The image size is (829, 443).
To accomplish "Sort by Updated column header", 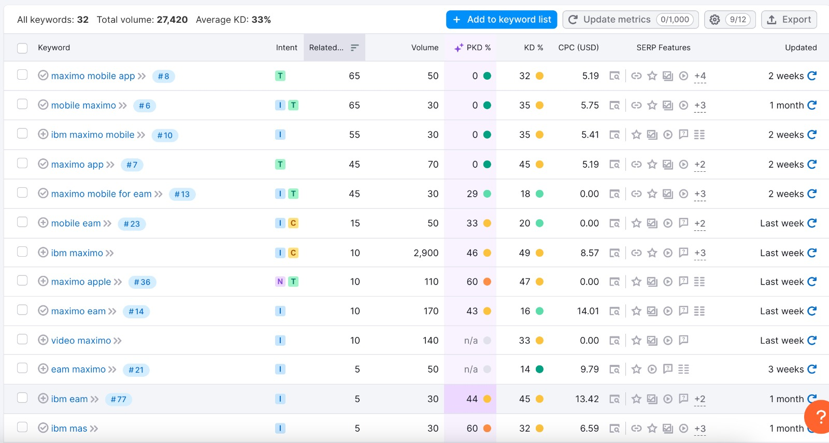I will pos(801,48).
